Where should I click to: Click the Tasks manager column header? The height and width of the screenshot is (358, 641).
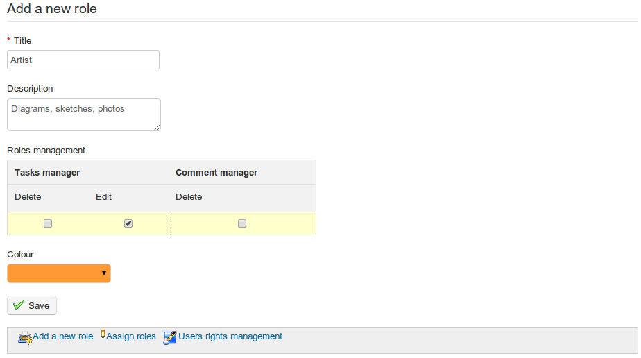pyautogui.click(x=47, y=173)
